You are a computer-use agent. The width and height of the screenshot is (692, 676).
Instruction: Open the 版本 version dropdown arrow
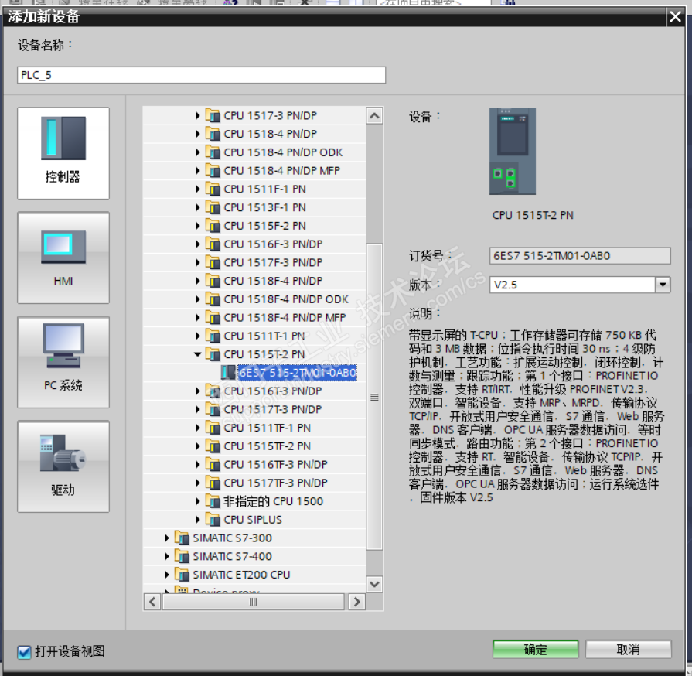(663, 285)
